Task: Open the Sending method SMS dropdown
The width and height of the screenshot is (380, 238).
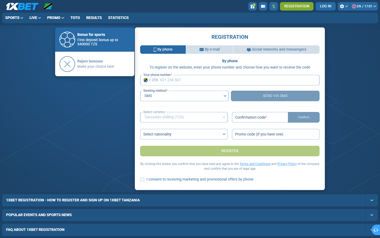Action: pyautogui.click(x=184, y=96)
